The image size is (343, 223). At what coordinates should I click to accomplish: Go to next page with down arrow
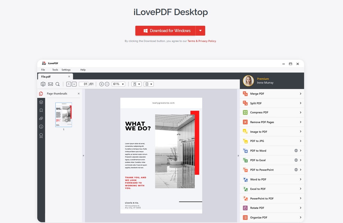pyautogui.click(x=74, y=84)
